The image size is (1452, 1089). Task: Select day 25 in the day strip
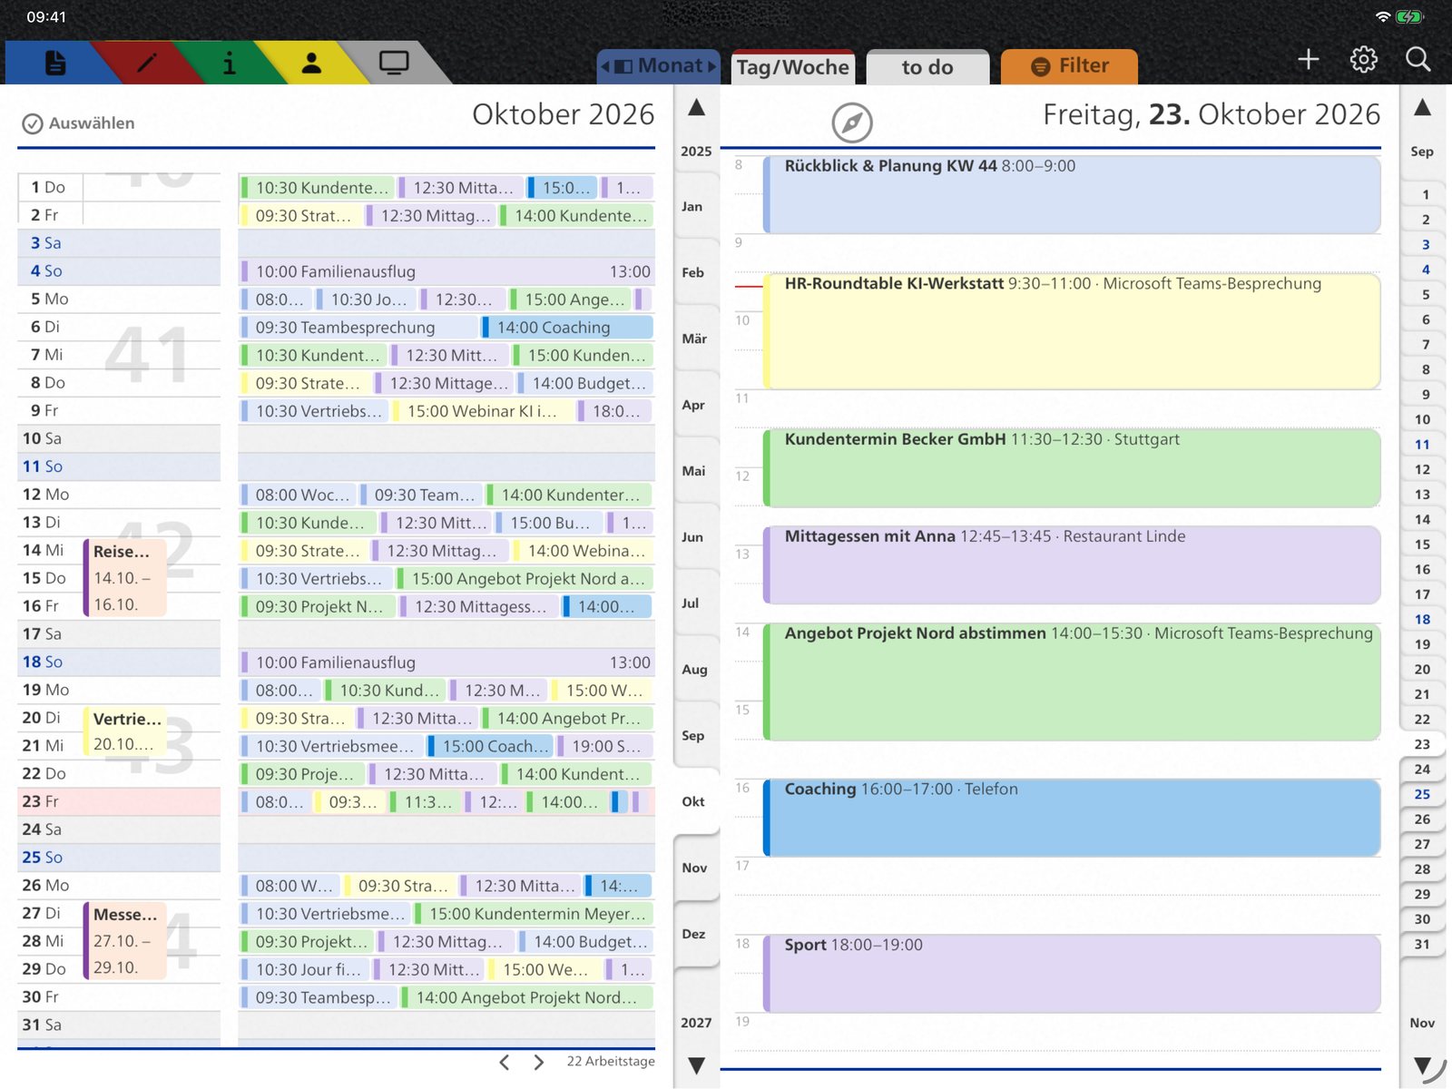[x=1422, y=794]
